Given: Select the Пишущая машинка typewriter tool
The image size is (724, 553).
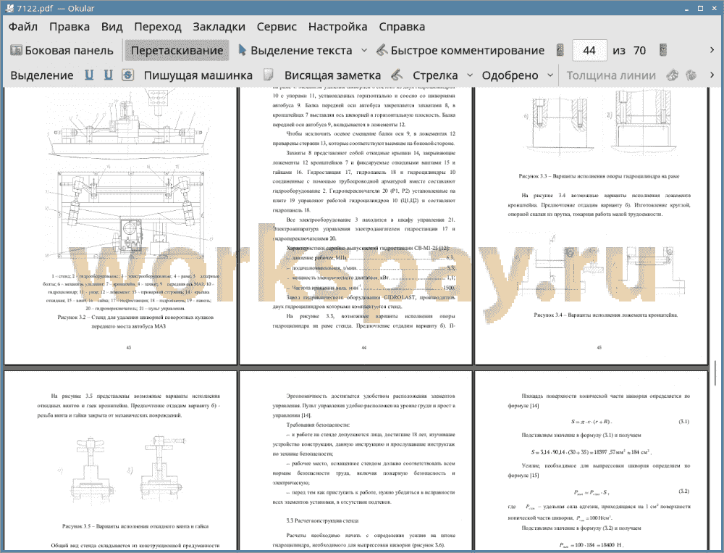Looking at the screenshot, I should pos(198,75).
